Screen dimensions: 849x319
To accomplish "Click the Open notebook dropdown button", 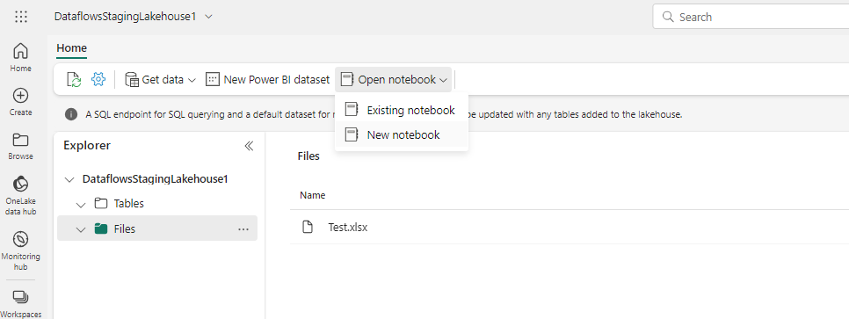I will point(394,80).
